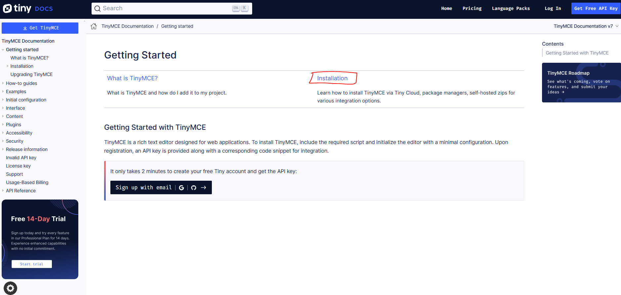Collapse the Getting started tree section
Image resolution: width=621 pixels, height=295 pixels.
pyautogui.click(x=3, y=50)
